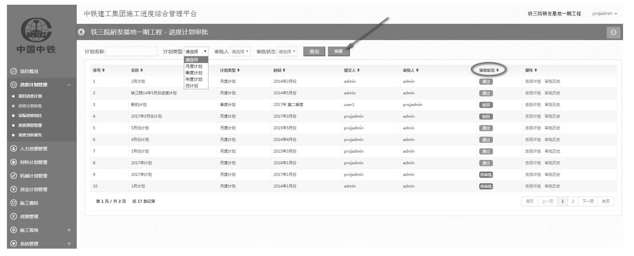Open 机械计划管理 sidebar item

point(34,176)
